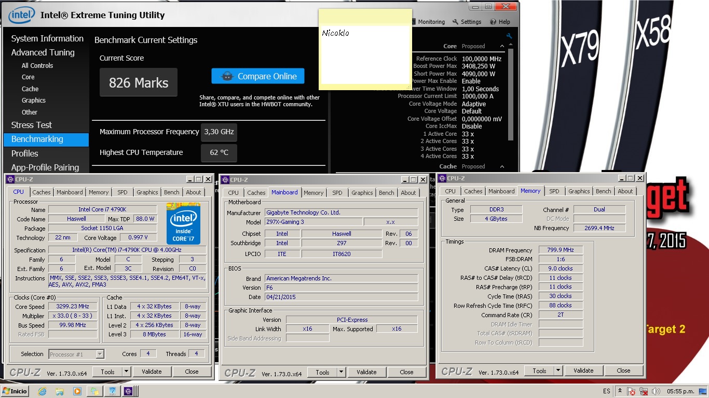Open Windows Media Player taskbar icon

(77, 391)
